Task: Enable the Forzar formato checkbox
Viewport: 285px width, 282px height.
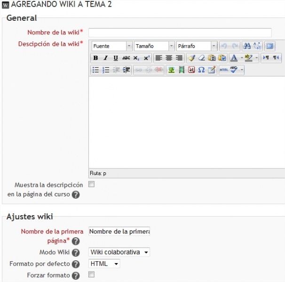Action: (91, 274)
